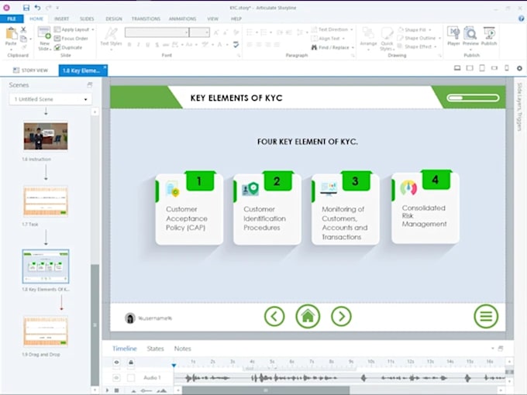Undock the Timeline panel
Viewport: 527px width, 395px height.
(x=501, y=349)
